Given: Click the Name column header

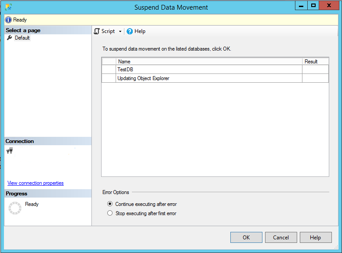Looking at the screenshot, I should coord(209,62).
